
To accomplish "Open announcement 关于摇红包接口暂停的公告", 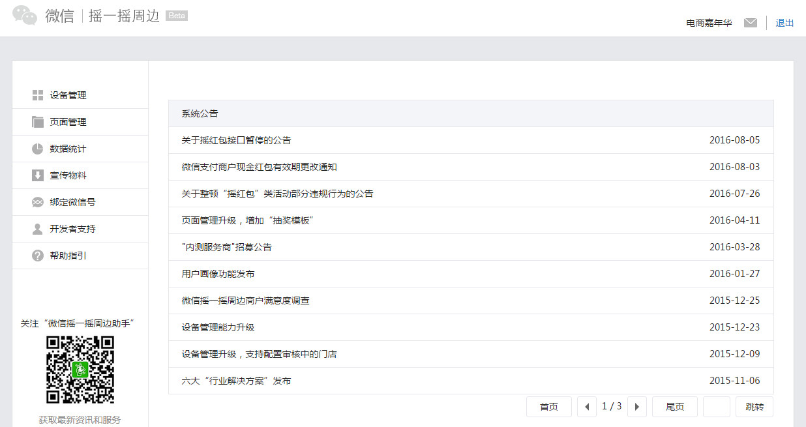I will pos(236,140).
